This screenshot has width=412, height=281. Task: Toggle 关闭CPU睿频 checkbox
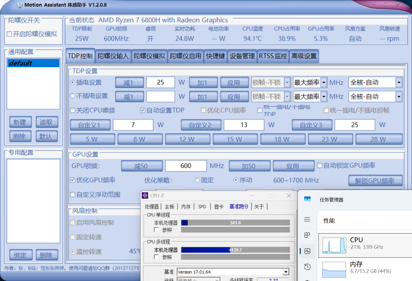pos(73,110)
